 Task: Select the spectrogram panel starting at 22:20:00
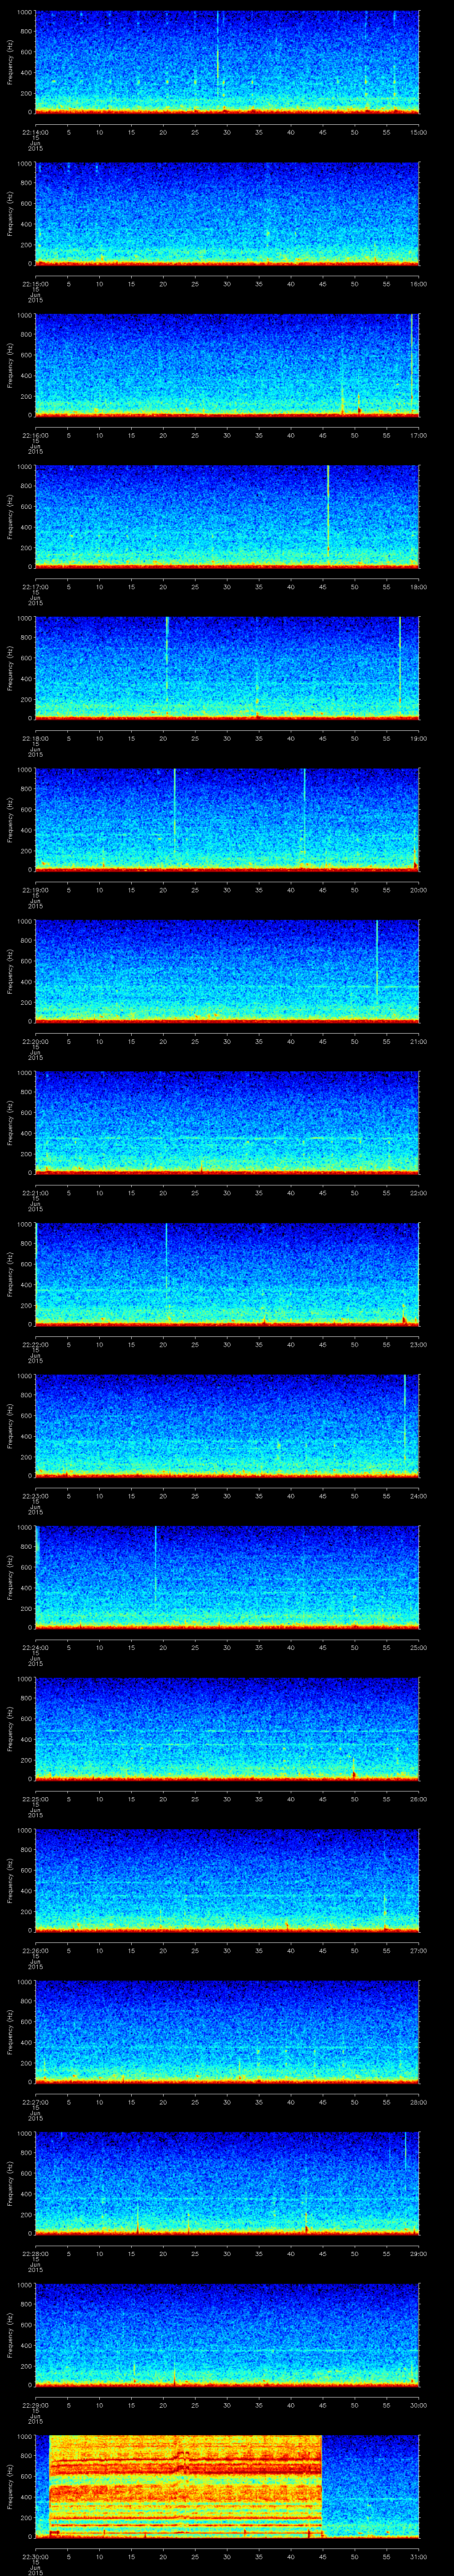coord(227,971)
